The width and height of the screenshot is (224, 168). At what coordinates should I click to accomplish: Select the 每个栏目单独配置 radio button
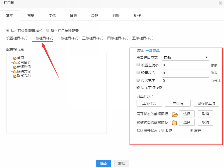(x=48, y=31)
